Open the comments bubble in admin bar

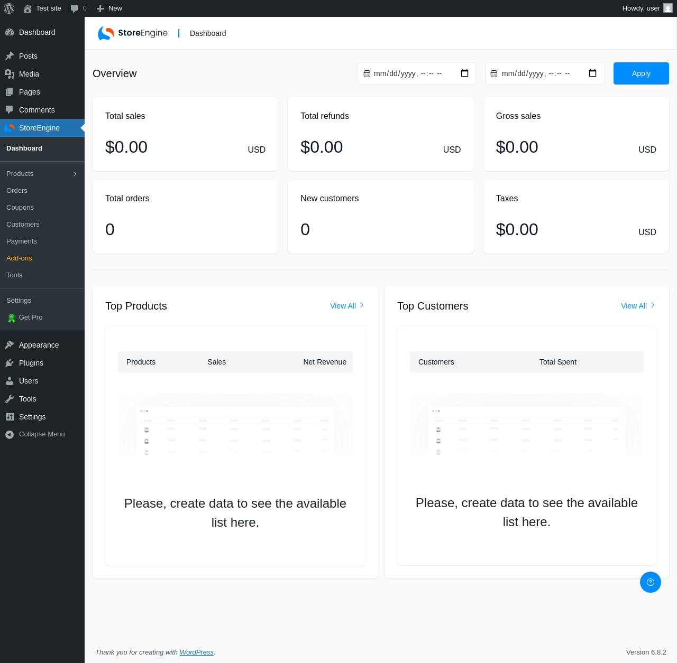[75, 8]
